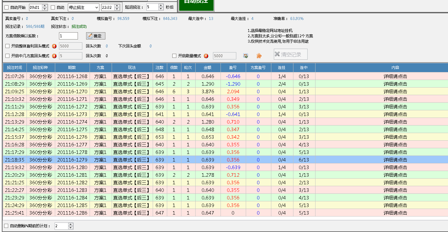This screenshot has width=448, height=232.
Task: Click the red warning icon beside 开启刷量模式
Action: coord(206,56)
